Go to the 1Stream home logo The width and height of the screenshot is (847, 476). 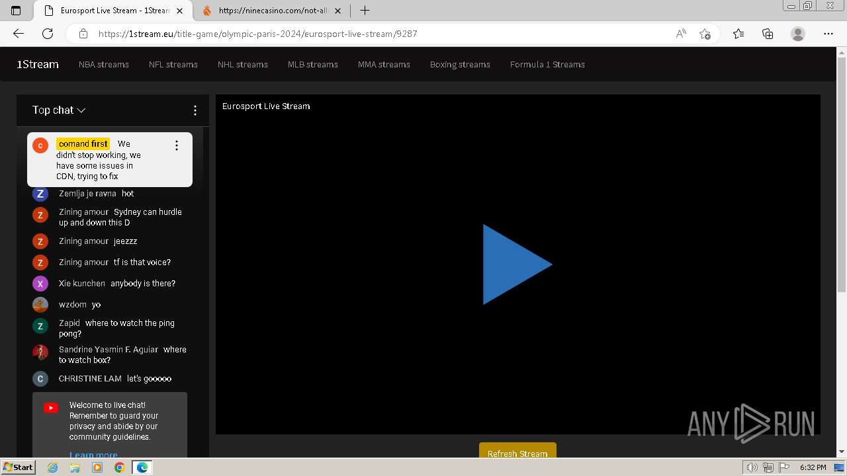(x=38, y=64)
